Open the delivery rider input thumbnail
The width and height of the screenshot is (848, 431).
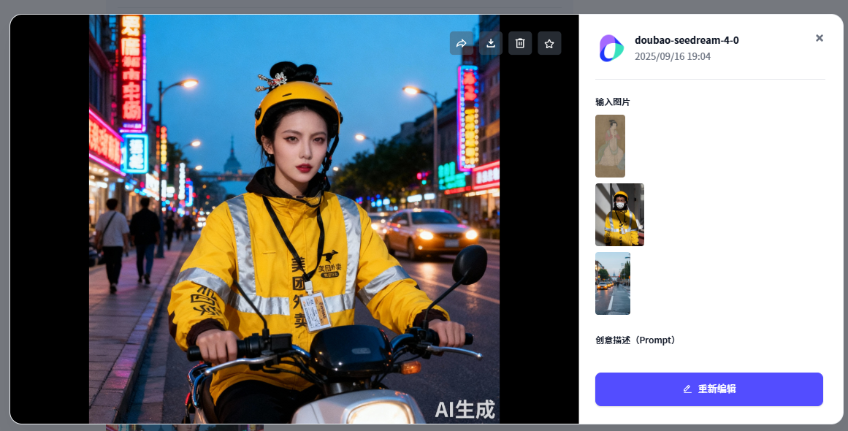click(620, 215)
